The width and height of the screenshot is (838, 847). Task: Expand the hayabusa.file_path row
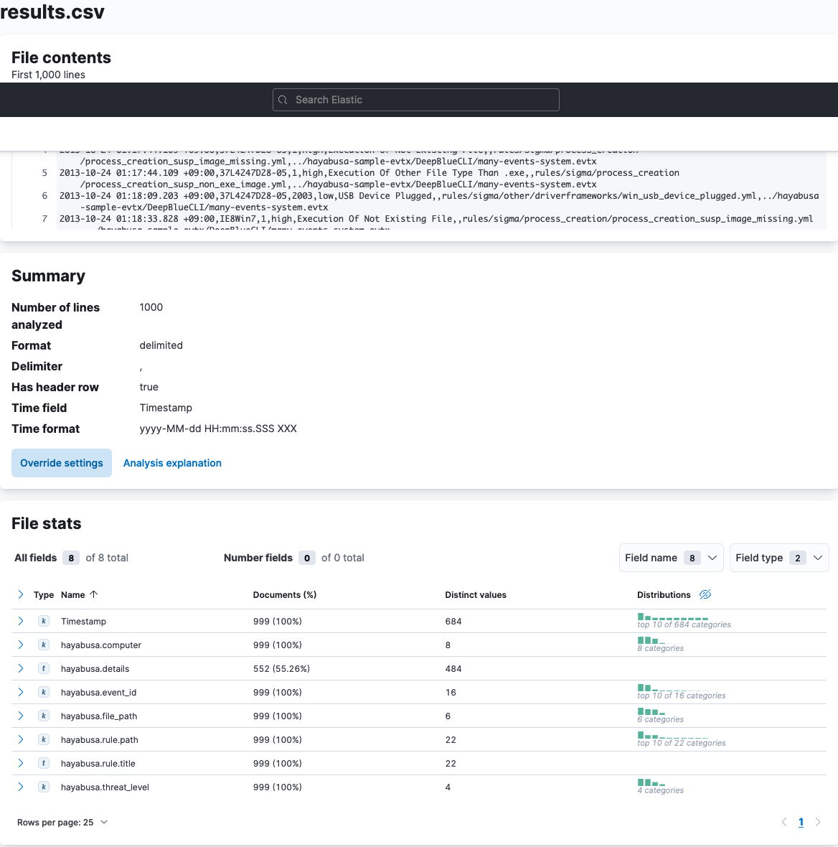21,716
